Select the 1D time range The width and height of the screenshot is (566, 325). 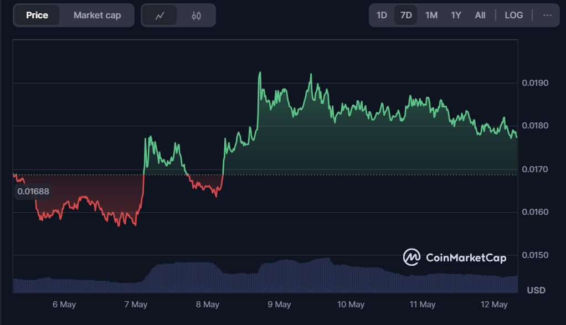point(382,16)
